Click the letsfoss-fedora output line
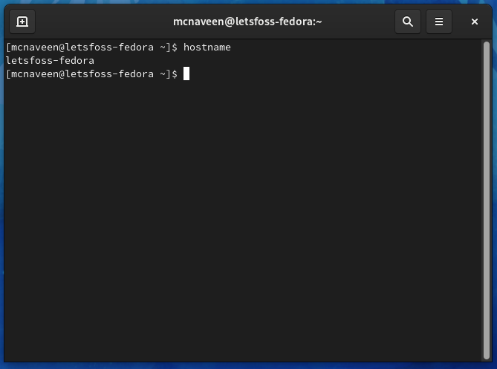The height and width of the screenshot is (369, 497). point(50,60)
